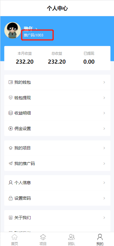Click the 推广码:1003 promo code text
114x246 pixels.
[34, 35]
